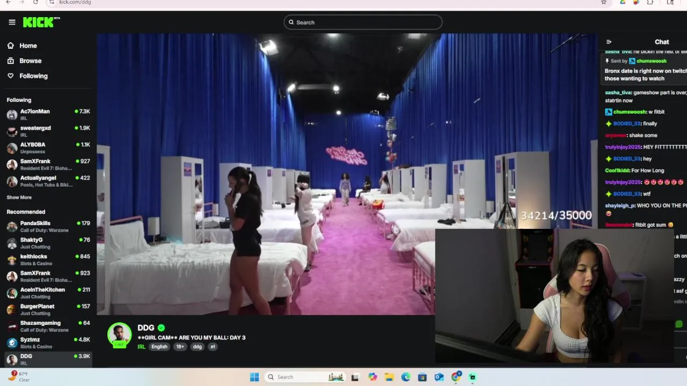Click the irl tag chip

click(213, 346)
